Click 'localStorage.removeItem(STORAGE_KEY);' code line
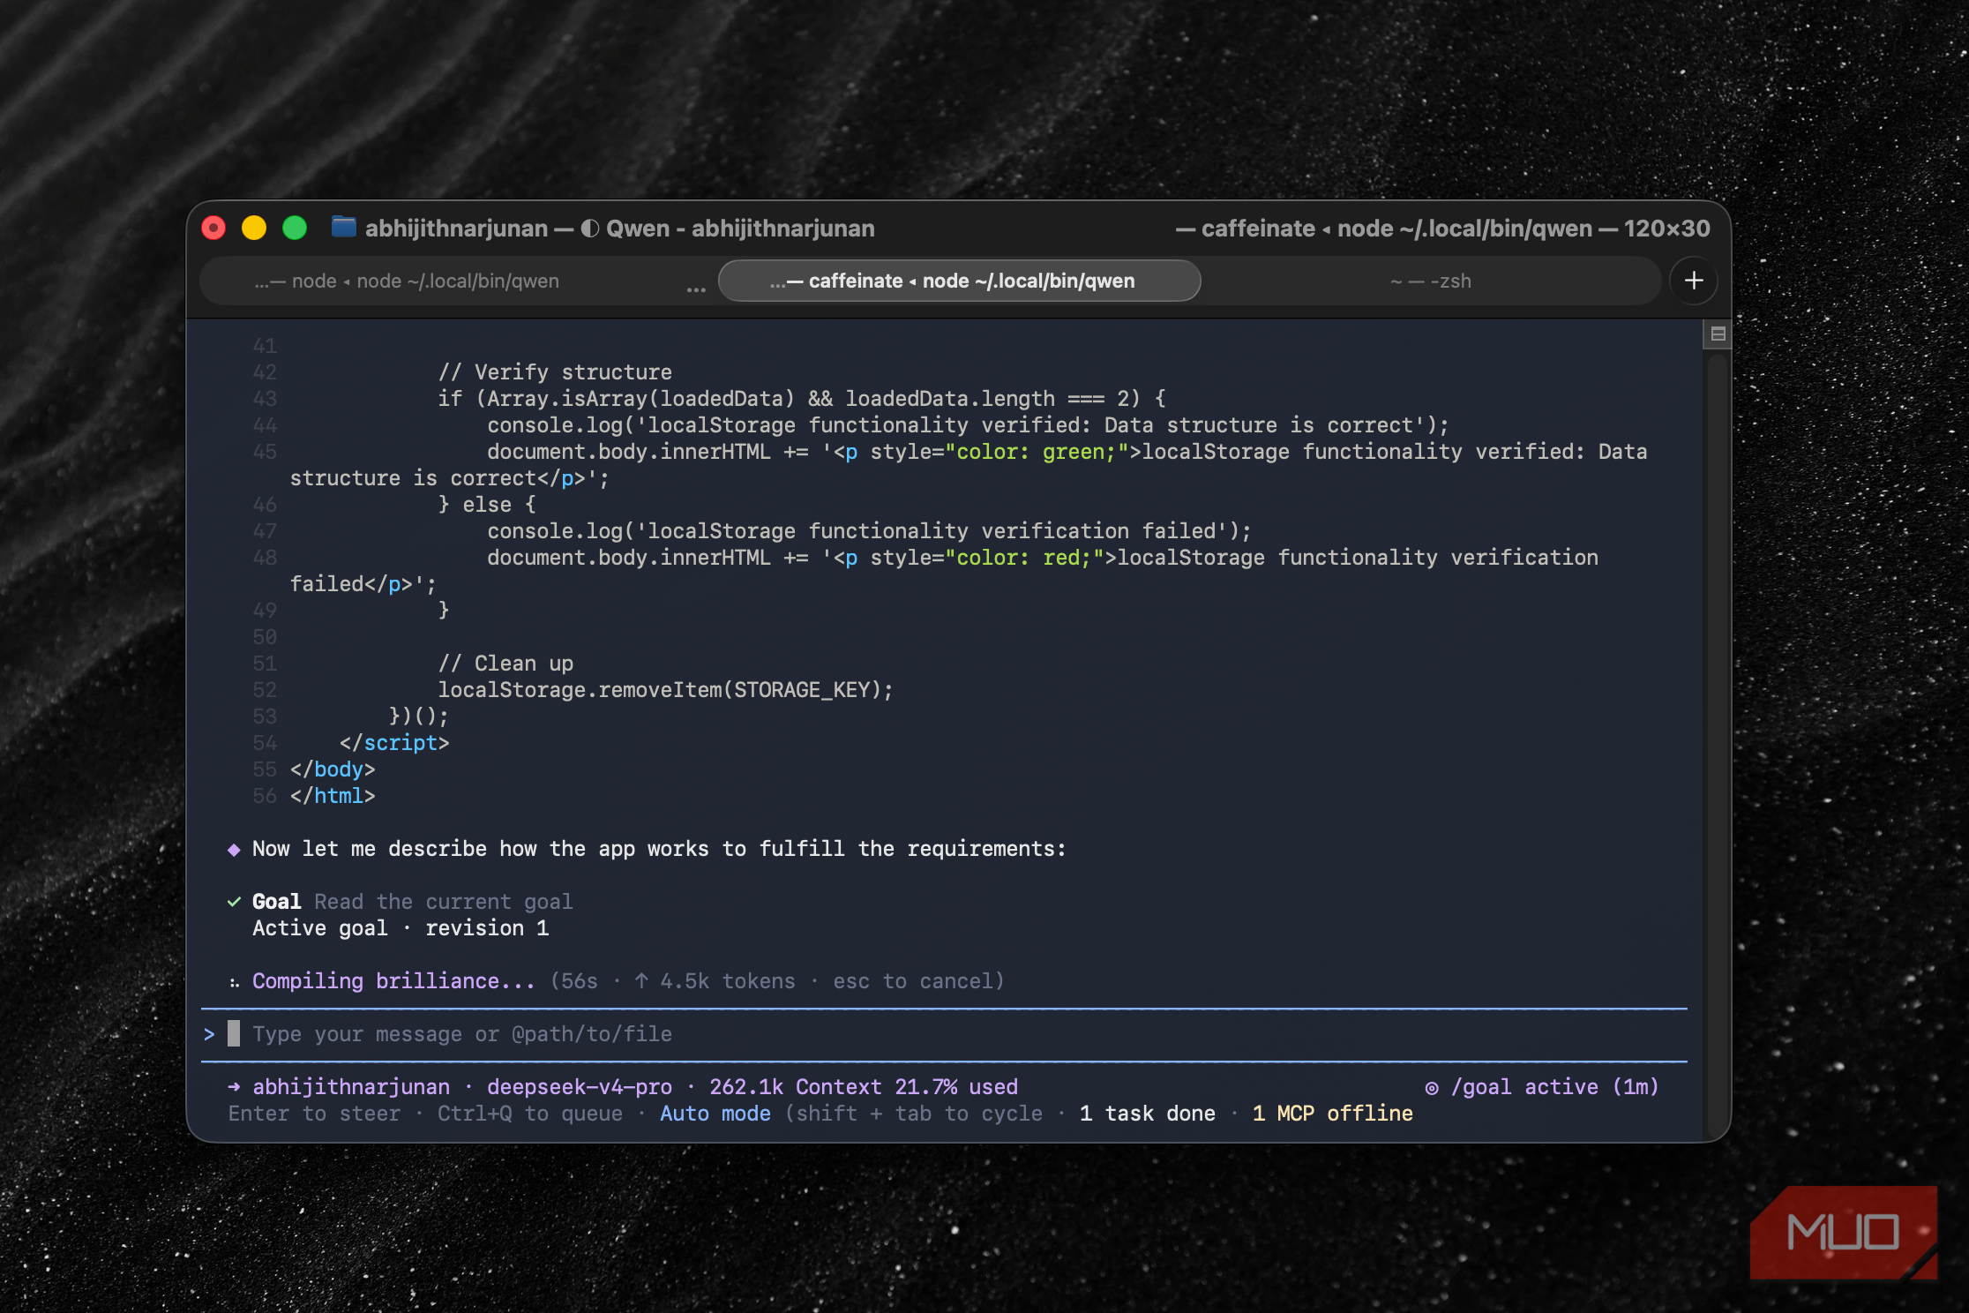This screenshot has height=1313, width=1969. pyautogui.click(x=665, y=690)
